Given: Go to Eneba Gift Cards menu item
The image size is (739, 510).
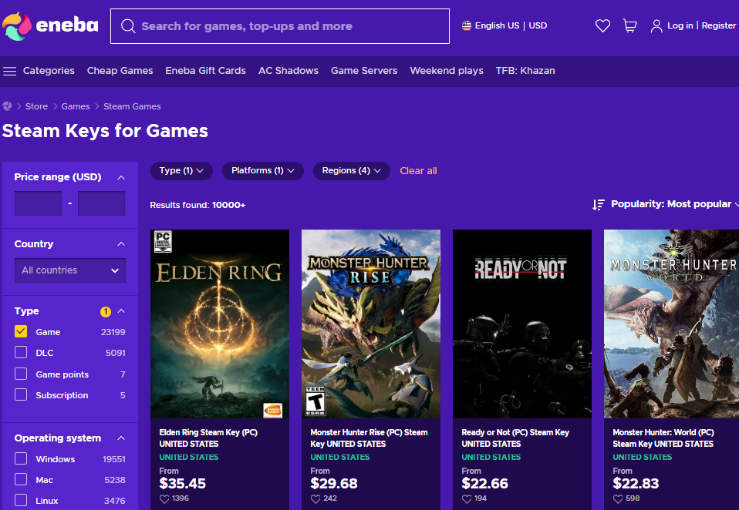Looking at the screenshot, I should click(x=205, y=71).
